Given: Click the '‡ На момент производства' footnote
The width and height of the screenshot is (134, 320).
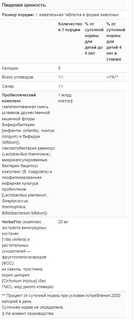Looking at the screenshot, I should tap(28, 313).
